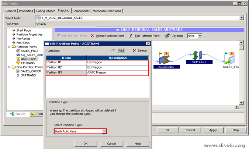
Task: Click Cancel in the Edit Partition Point dialog
Action: click(111, 143)
